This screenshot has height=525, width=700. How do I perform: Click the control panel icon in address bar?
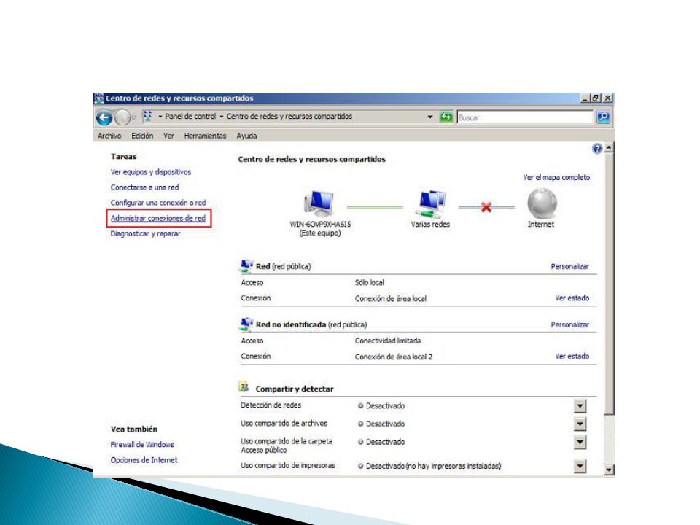[x=148, y=117]
